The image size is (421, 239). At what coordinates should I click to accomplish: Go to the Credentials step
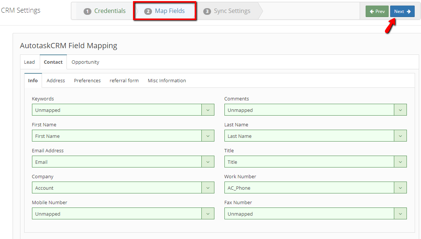point(105,11)
